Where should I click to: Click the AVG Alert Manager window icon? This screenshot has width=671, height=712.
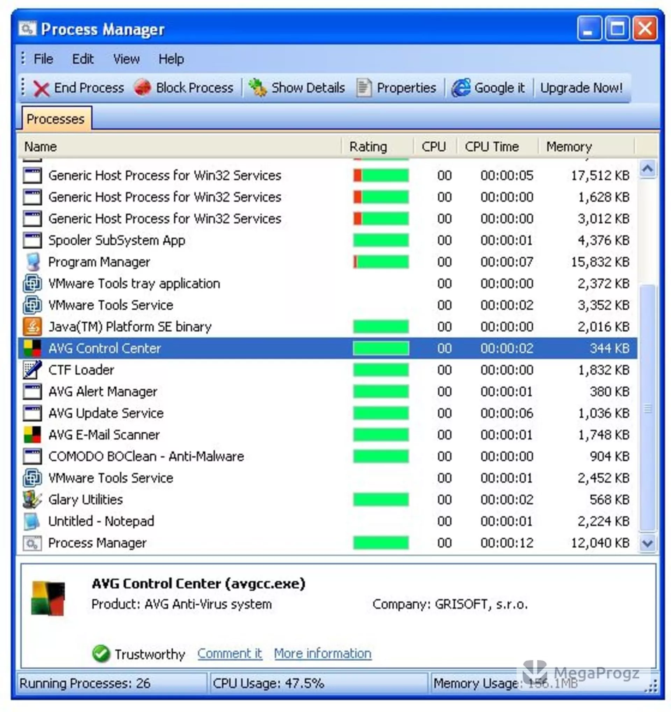pyautogui.click(x=32, y=391)
